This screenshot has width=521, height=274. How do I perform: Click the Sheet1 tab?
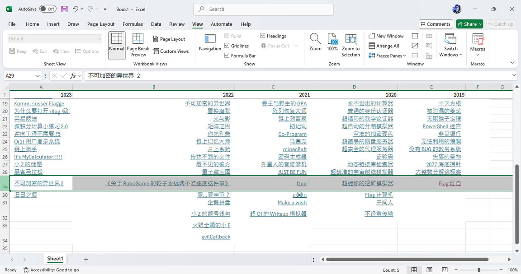55,259
